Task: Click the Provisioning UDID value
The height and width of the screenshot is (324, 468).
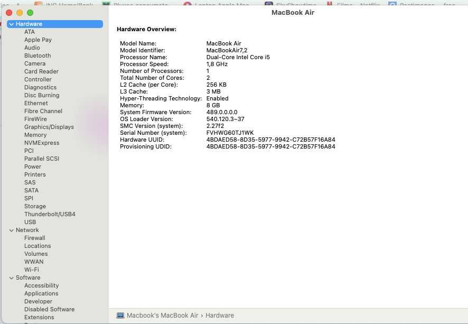Action: click(x=271, y=146)
